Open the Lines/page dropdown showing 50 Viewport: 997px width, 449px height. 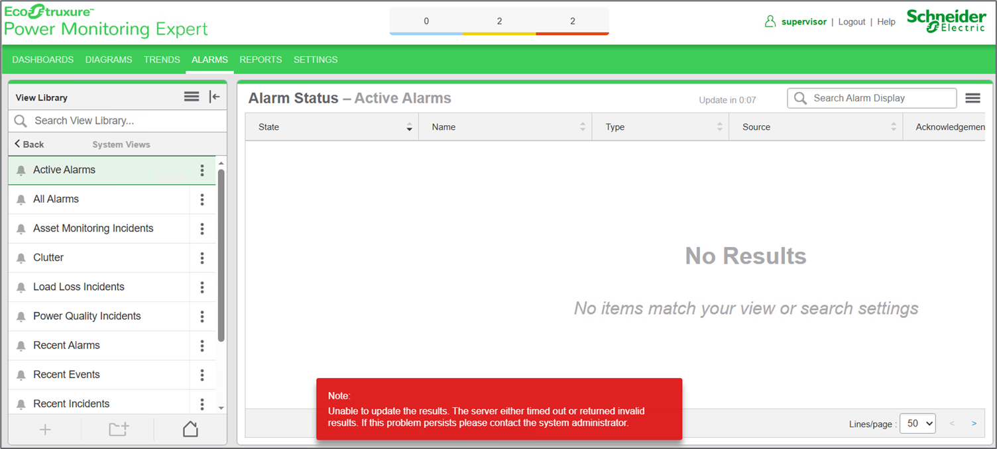pos(917,423)
